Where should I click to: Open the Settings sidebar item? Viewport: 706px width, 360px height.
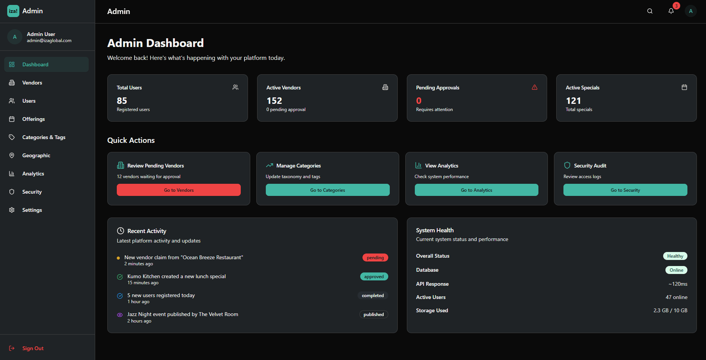tap(32, 210)
